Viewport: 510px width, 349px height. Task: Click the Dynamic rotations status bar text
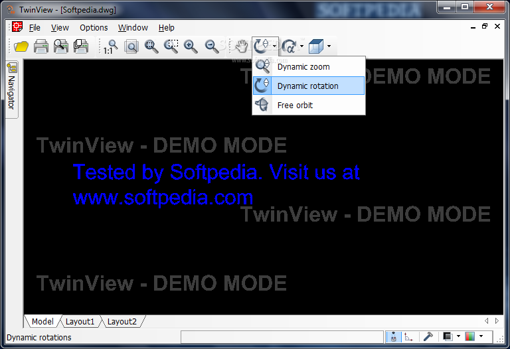point(39,337)
